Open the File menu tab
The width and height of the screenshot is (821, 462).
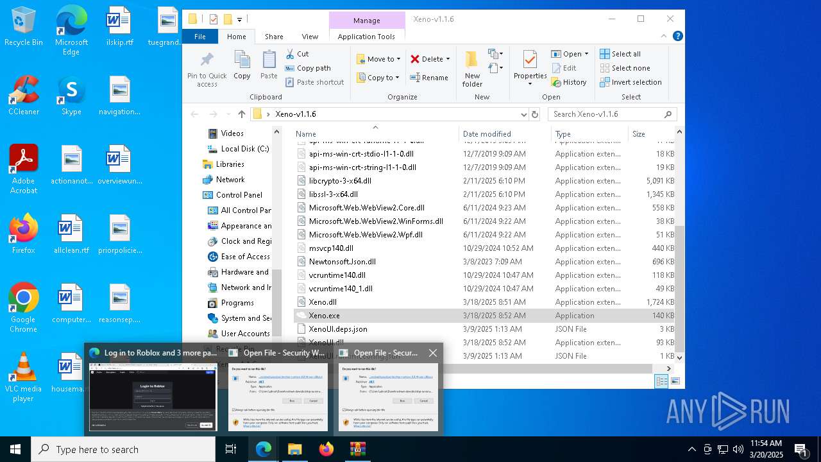click(200, 37)
